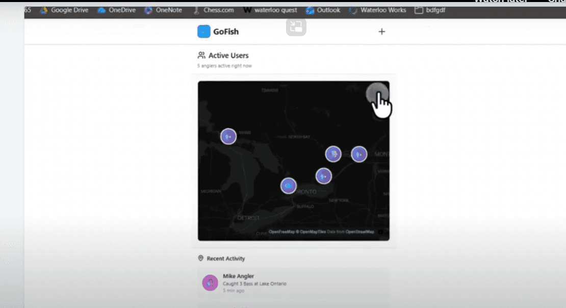Click the marker left of the Montreal marker
The height and width of the screenshot is (308, 566).
click(x=333, y=153)
